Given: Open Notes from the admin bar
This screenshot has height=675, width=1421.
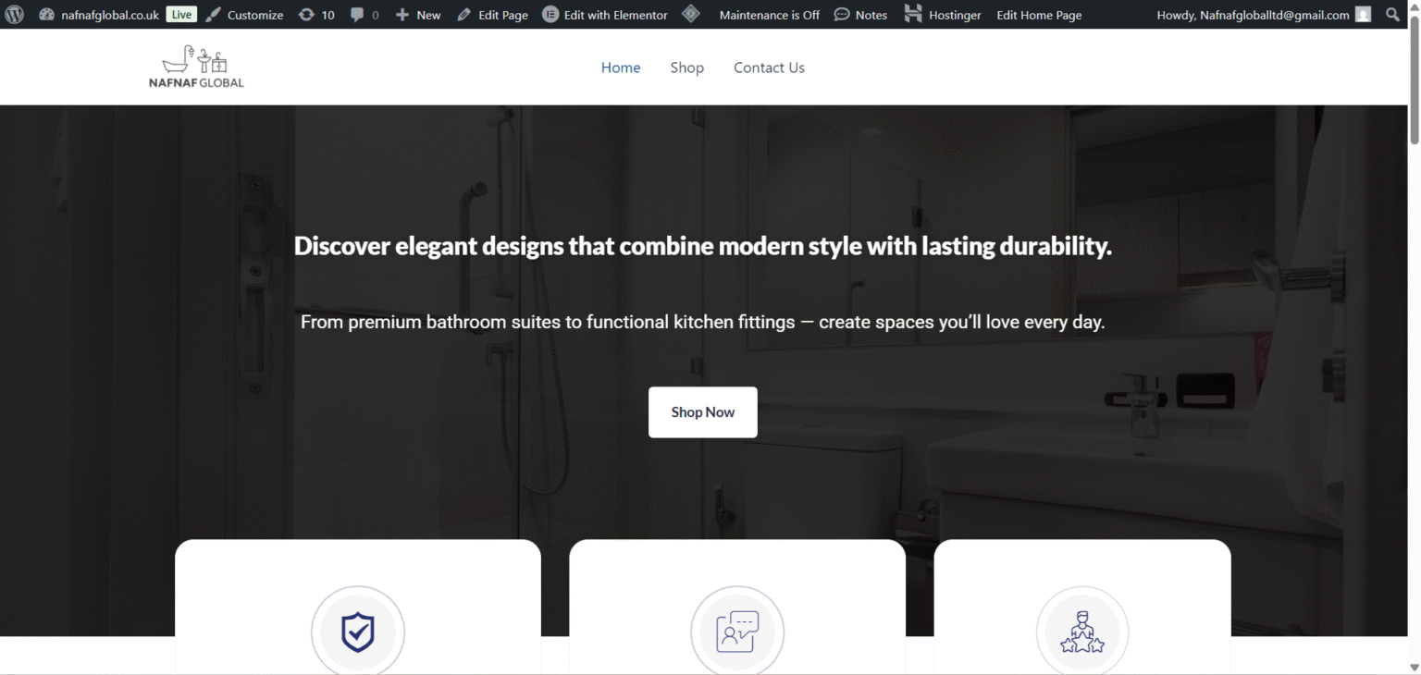Looking at the screenshot, I should coord(860,15).
